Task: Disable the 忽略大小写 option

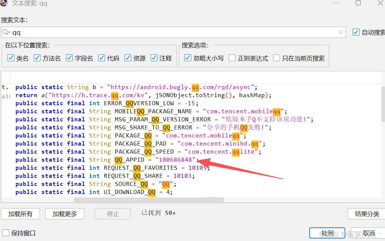Action: pyautogui.click(x=188, y=58)
